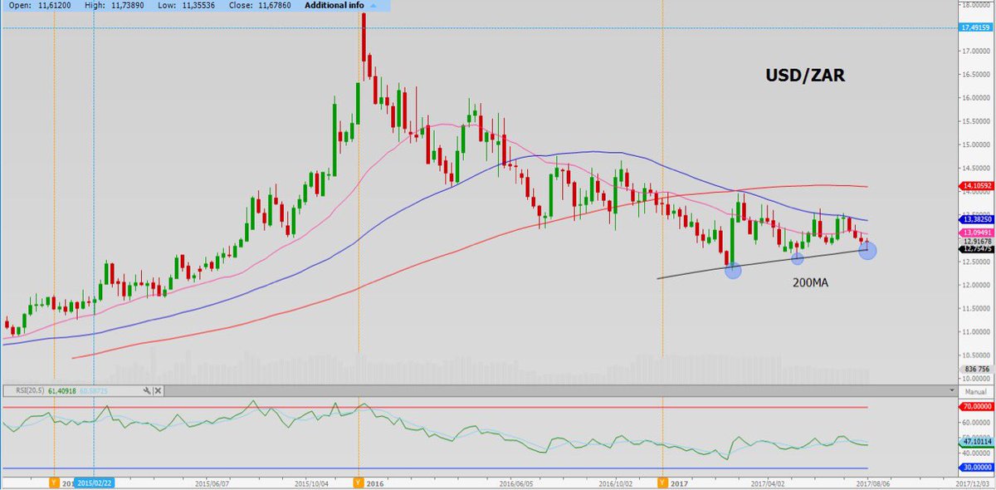Select the 2017 year marker icon
The height and width of the screenshot is (490, 996).
tap(662, 482)
